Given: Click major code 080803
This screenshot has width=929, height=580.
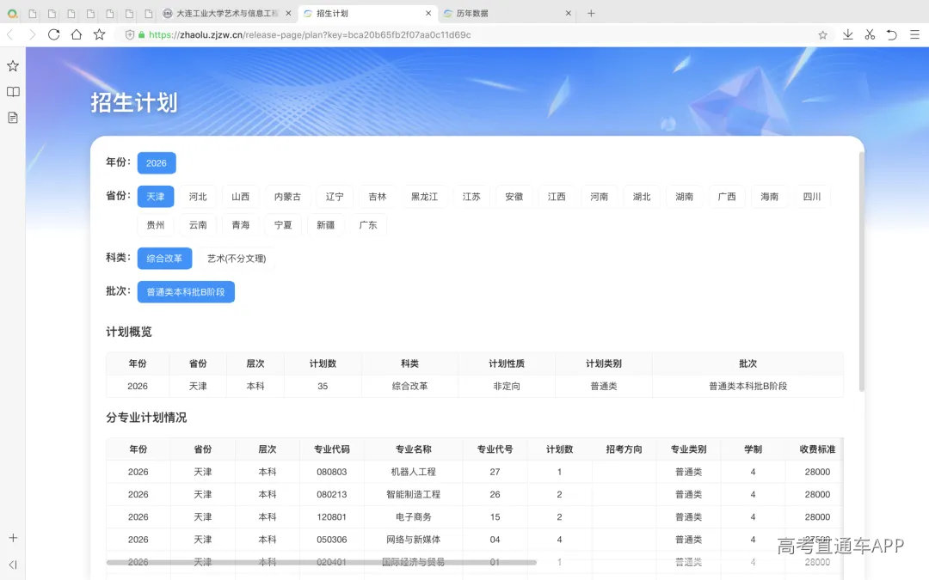Looking at the screenshot, I should click(332, 472).
